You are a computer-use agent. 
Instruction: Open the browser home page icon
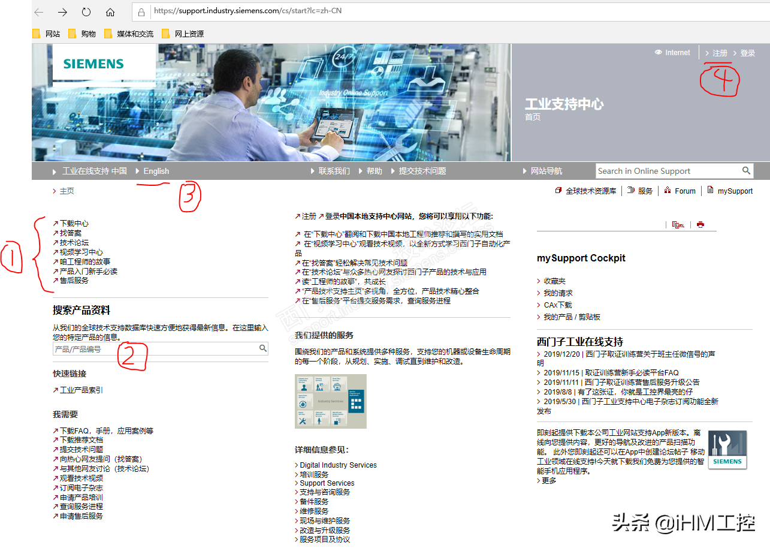(x=110, y=12)
